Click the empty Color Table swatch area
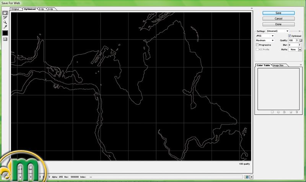 [x=278, y=89]
